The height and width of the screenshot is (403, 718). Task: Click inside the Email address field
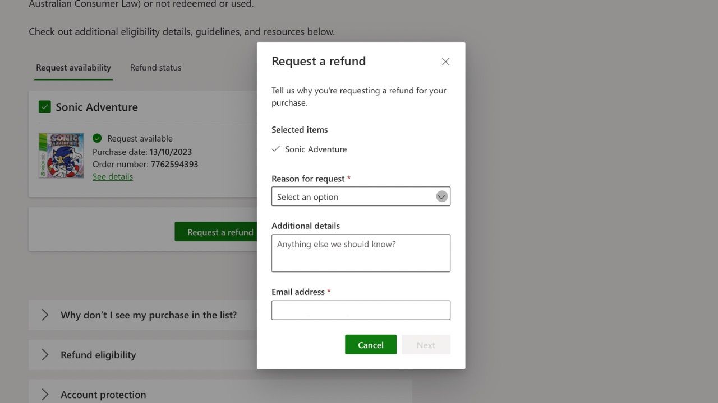click(361, 310)
